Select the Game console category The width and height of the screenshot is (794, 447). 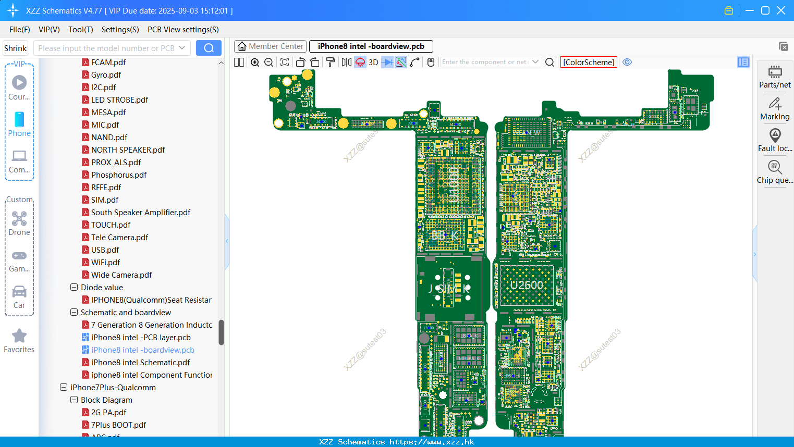(x=19, y=260)
